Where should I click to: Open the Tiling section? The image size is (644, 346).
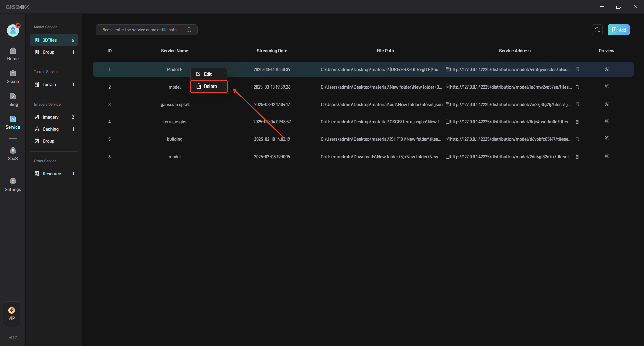(13, 100)
